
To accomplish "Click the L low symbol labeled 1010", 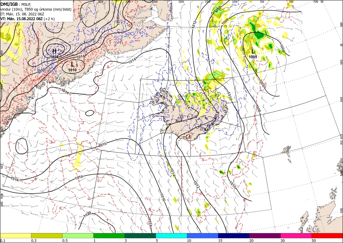I will click(72, 64).
